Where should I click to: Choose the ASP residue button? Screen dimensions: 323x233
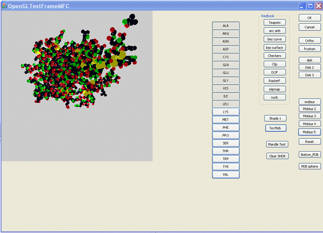pos(226,49)
